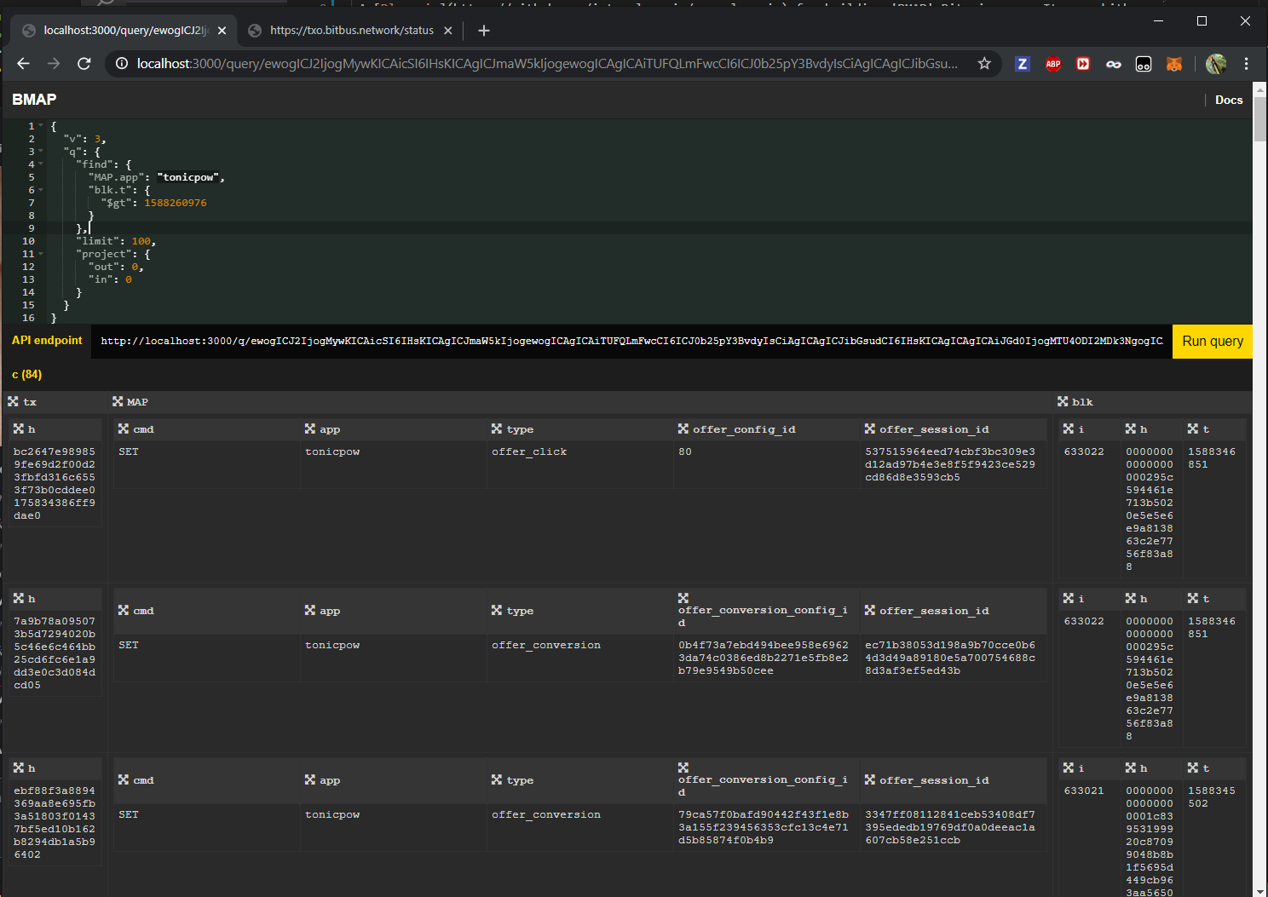Click the browser forward arrow
Screen dimensions: 1268x897
pyautogui.click(x=54, y=64)
